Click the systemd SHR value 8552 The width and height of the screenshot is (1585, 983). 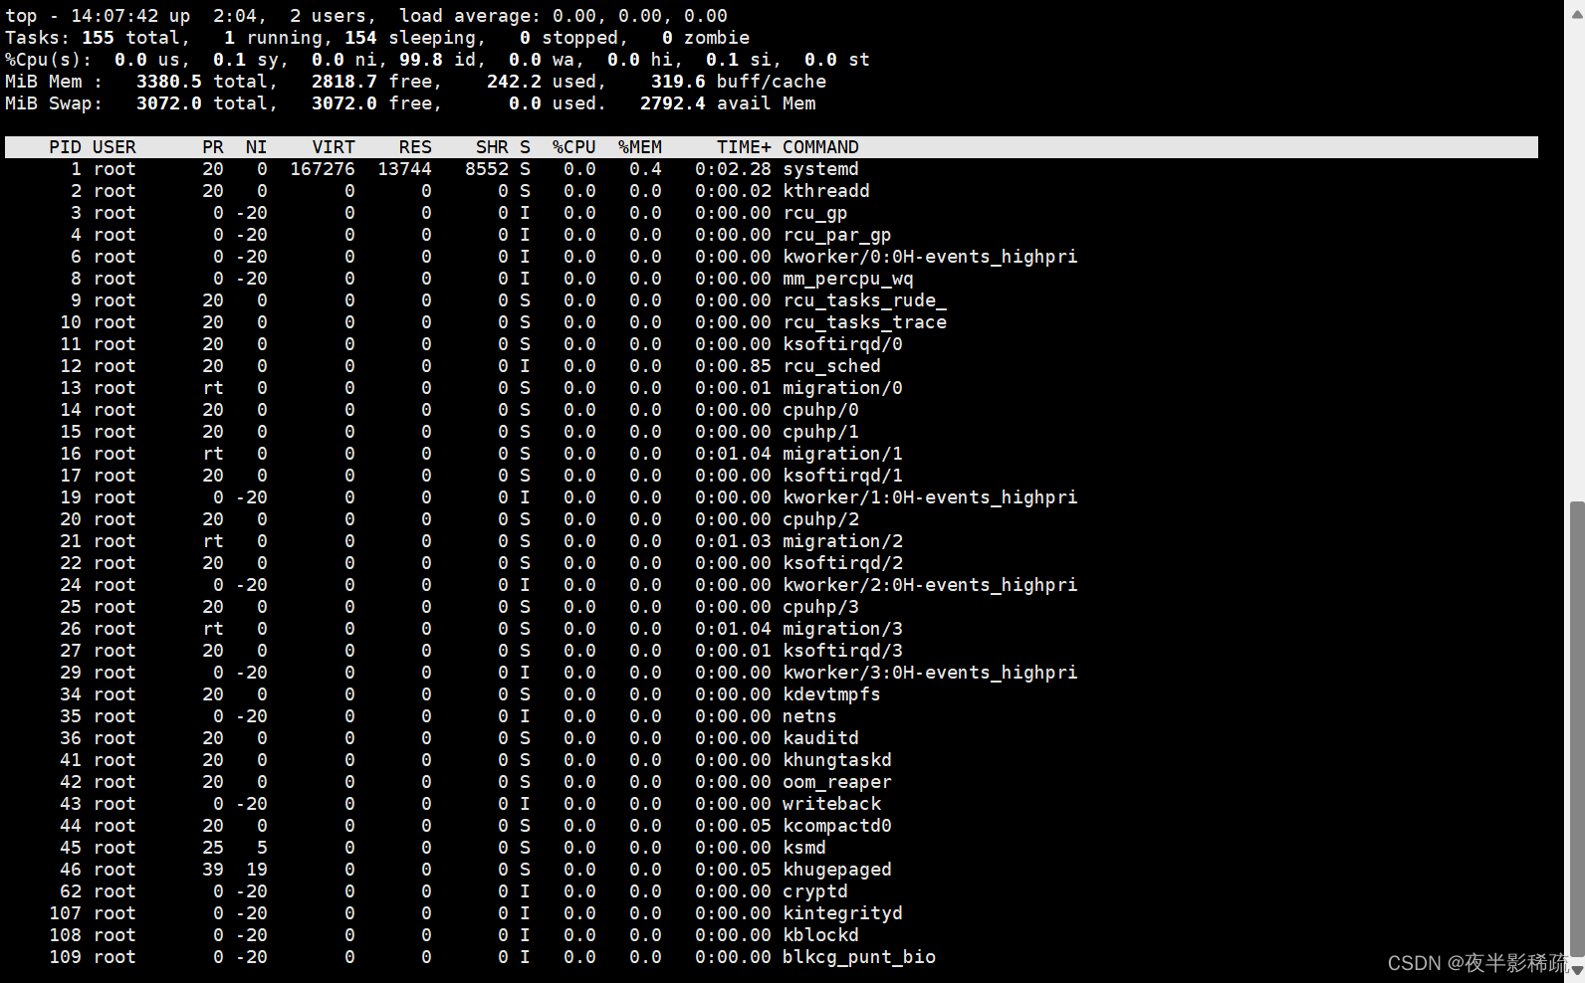(x=487, y=169)
